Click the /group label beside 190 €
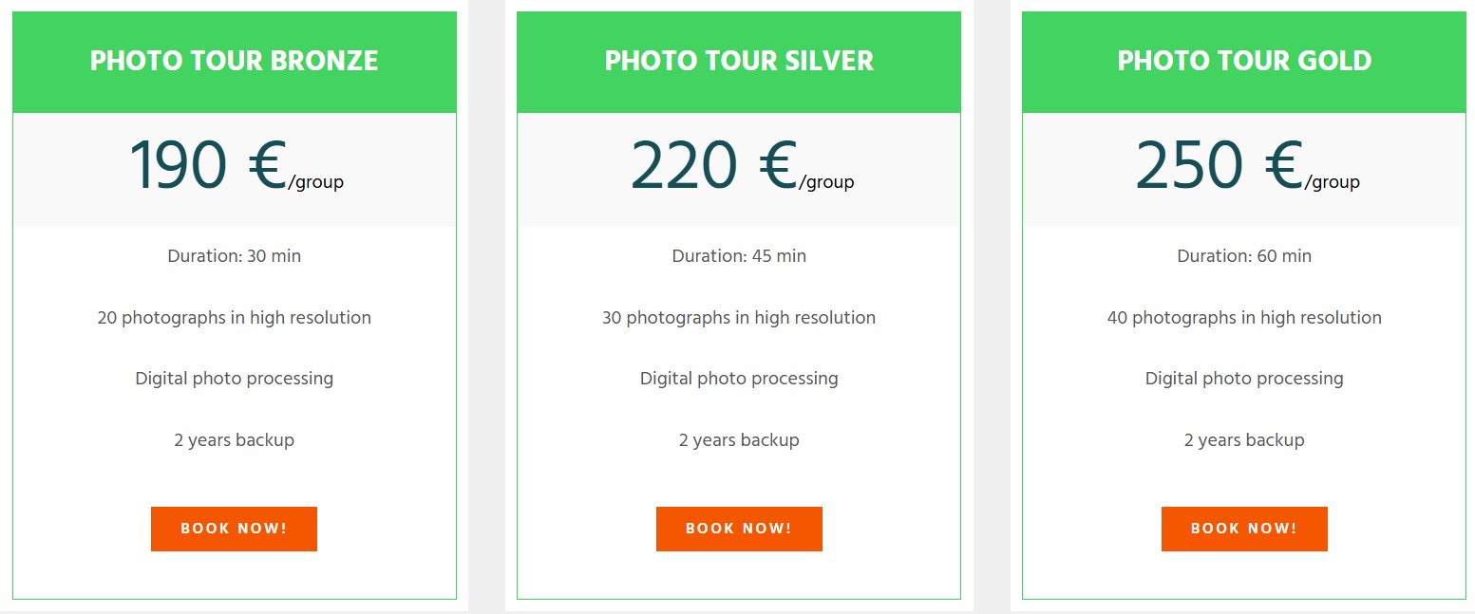This screenshot has width=1475, height=614. 316,182
